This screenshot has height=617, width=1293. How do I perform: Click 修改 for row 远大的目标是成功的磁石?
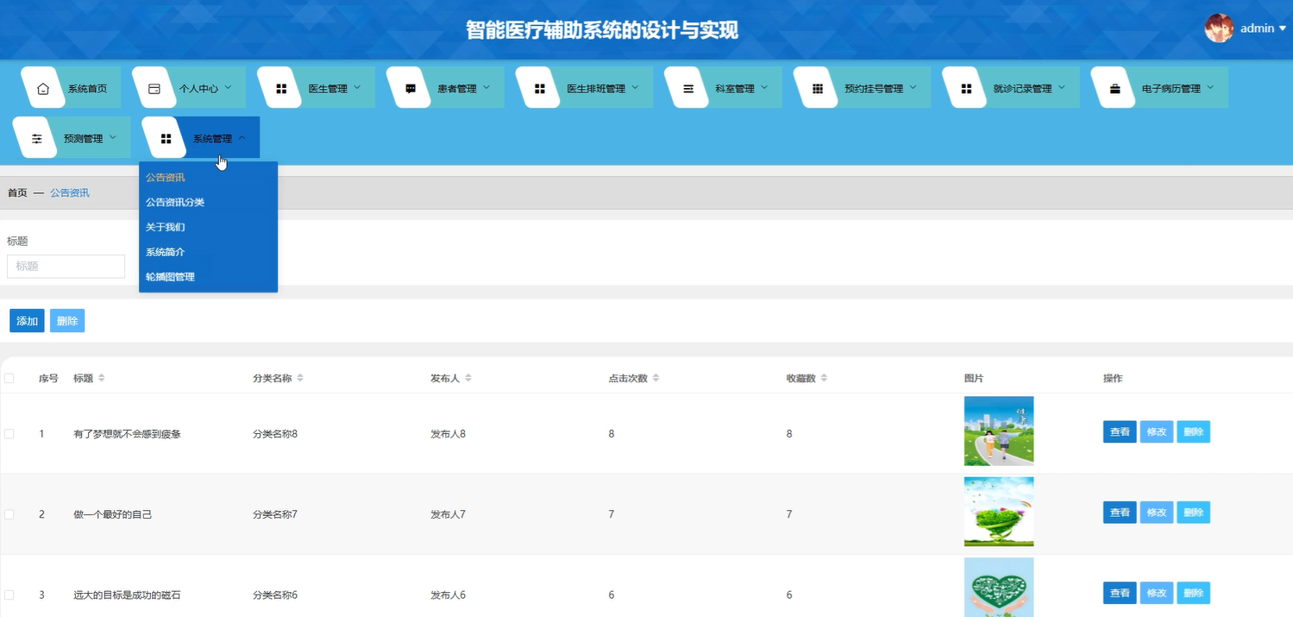(1157, 593)
